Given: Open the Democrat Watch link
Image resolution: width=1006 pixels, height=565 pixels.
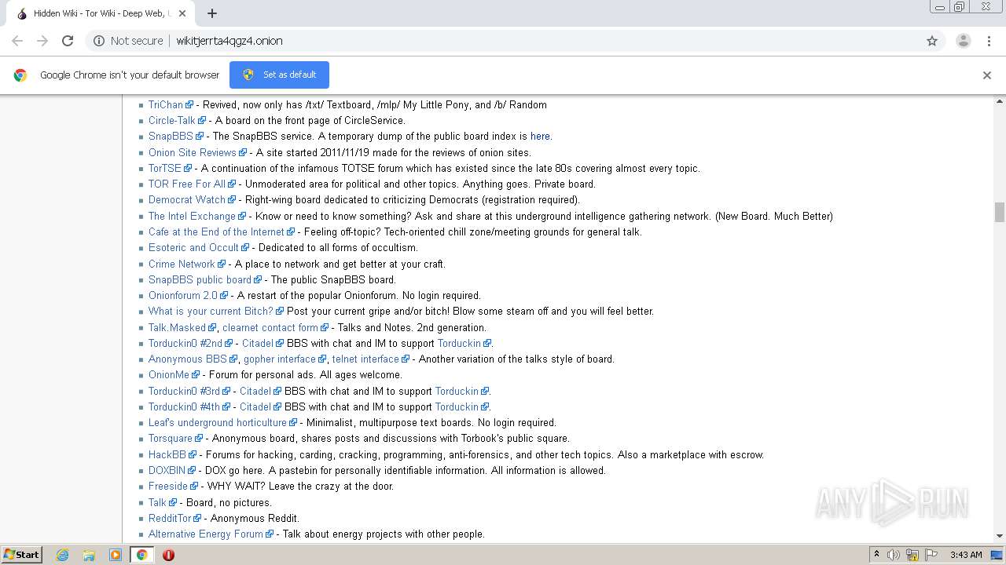Looking at the screenshot, I should tap(186, 199).
